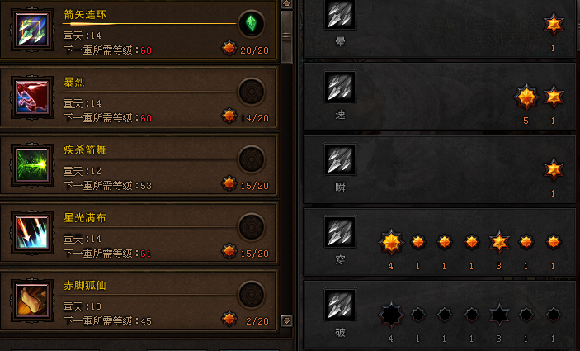Click the orange gem beside 14/20
The image size is (580, 351).
pyautogui.click(x=229, y=116)
